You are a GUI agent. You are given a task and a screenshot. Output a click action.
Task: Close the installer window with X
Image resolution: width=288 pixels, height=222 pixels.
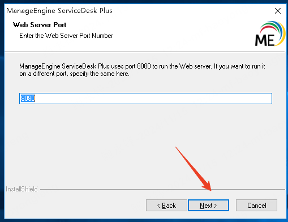pos(278,11)
